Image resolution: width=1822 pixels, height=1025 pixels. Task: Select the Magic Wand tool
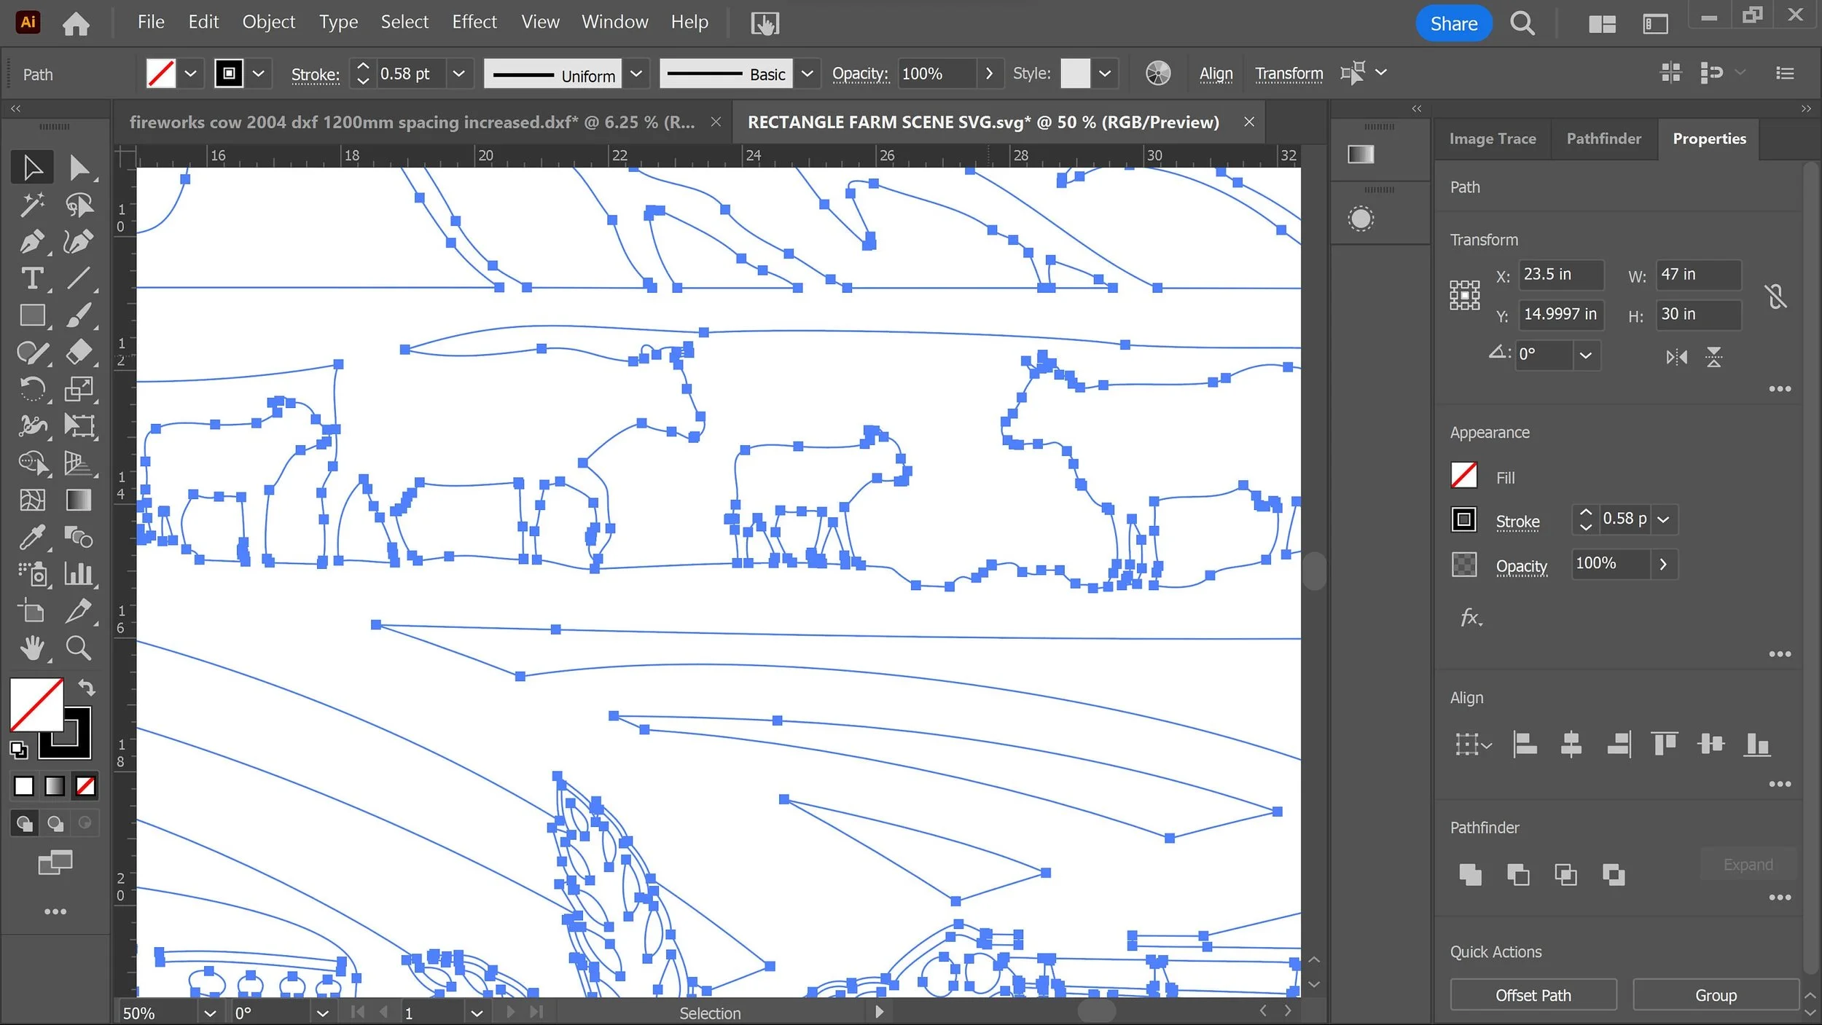[x=31, y=205]
